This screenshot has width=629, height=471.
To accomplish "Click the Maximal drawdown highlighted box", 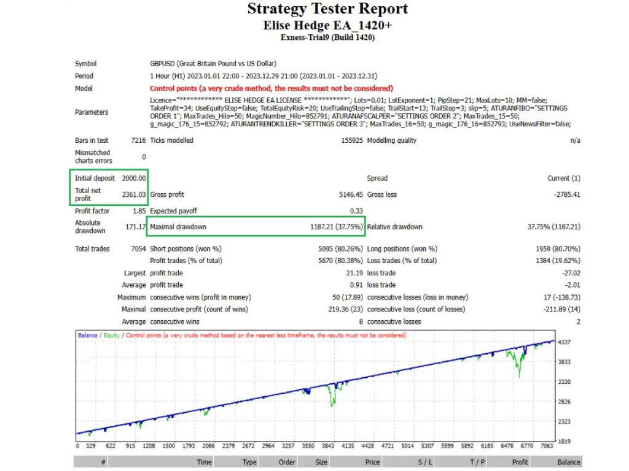I will coord(256,227).
